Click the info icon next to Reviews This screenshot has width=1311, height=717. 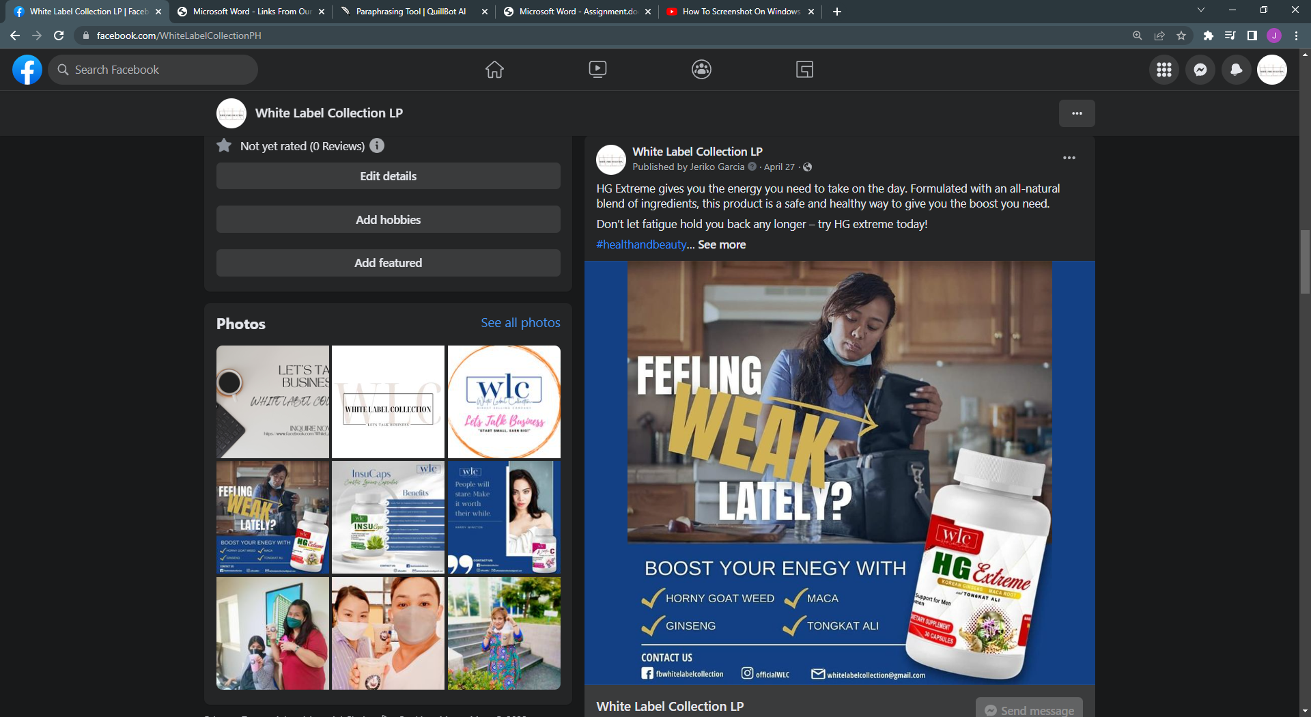coord(377,145)
